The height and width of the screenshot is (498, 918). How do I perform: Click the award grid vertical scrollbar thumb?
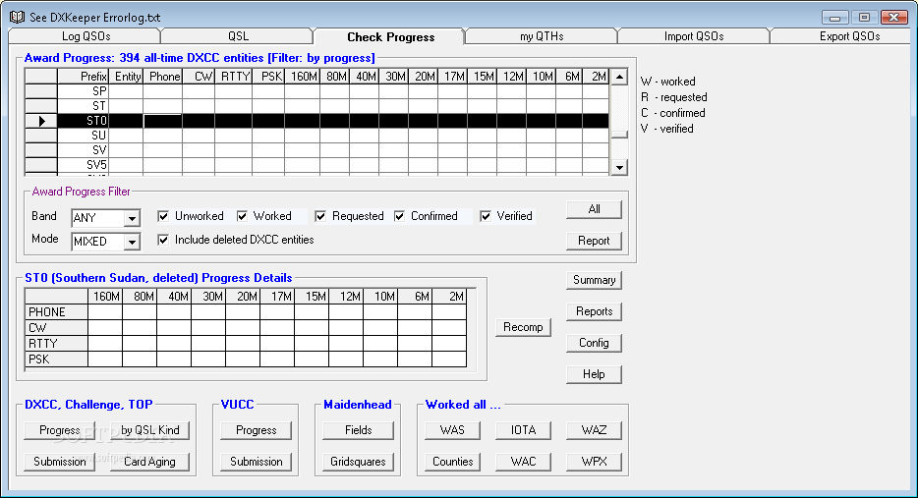point(619,135)
